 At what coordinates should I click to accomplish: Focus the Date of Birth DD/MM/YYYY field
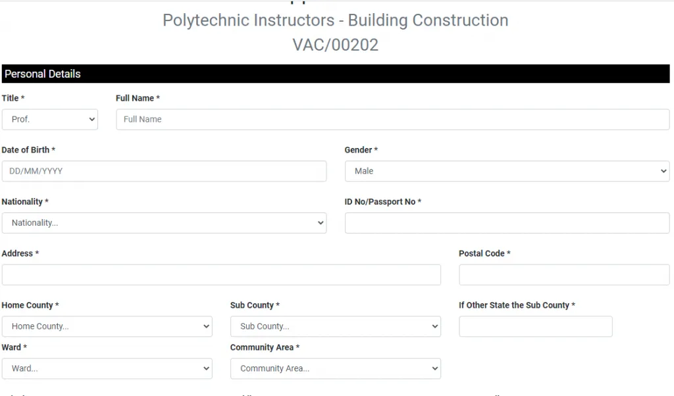pos(164,171)
